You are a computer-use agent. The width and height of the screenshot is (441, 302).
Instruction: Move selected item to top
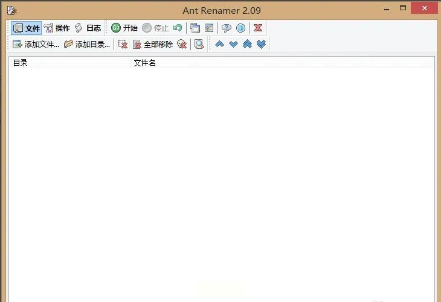247,44
